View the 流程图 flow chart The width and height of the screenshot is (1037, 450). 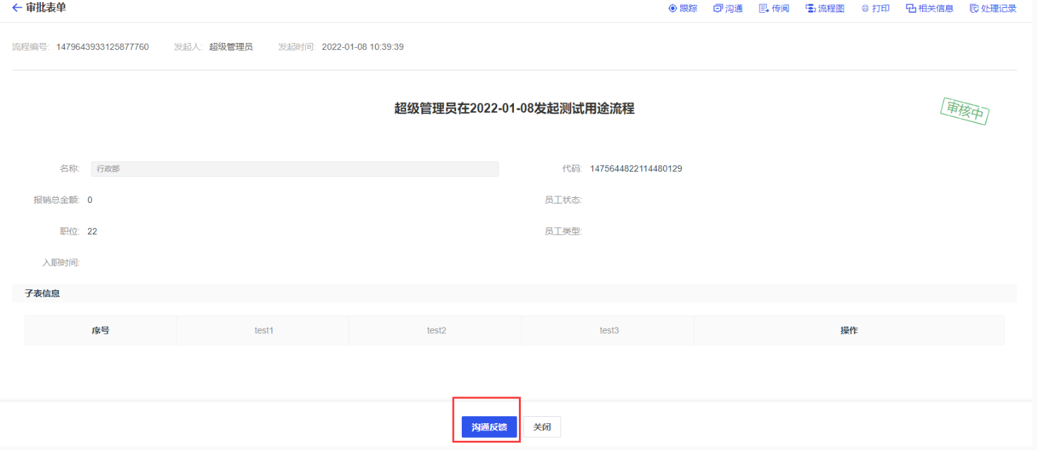825,8
